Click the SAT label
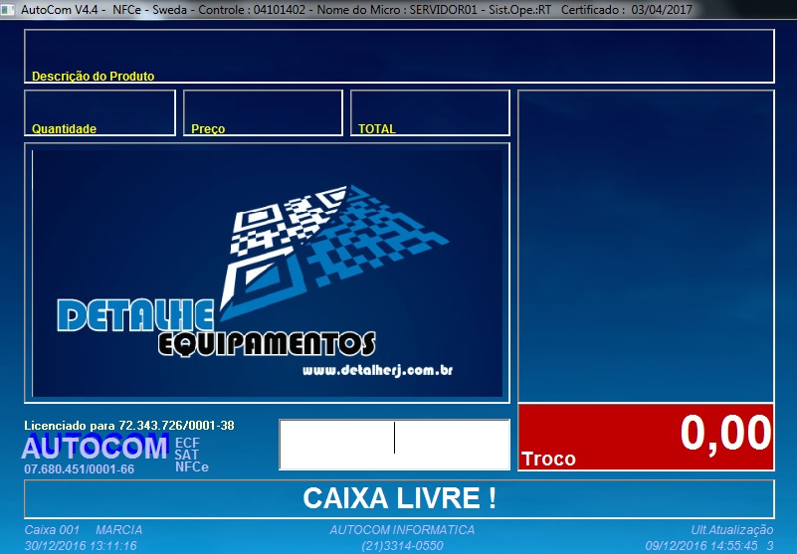This screenshot has height=554, width=797. [186, 455]
